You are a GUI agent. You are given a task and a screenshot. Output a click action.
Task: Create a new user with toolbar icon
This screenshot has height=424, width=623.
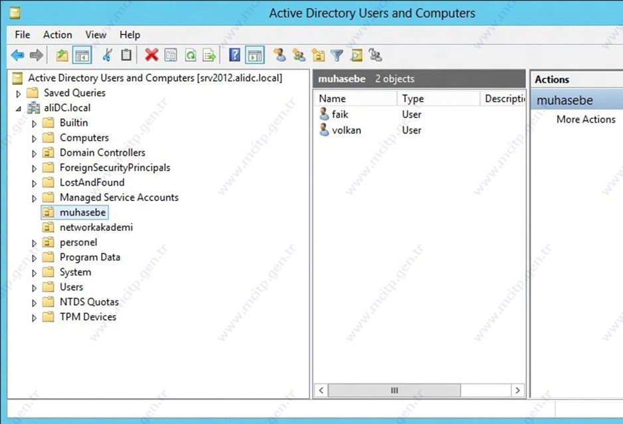tap(280, 55)
